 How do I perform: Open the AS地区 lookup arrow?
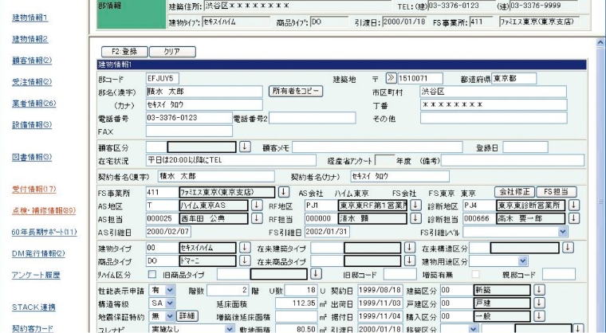pos(257,205)
